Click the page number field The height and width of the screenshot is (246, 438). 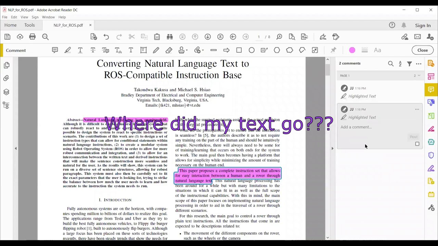coord(259,37)
